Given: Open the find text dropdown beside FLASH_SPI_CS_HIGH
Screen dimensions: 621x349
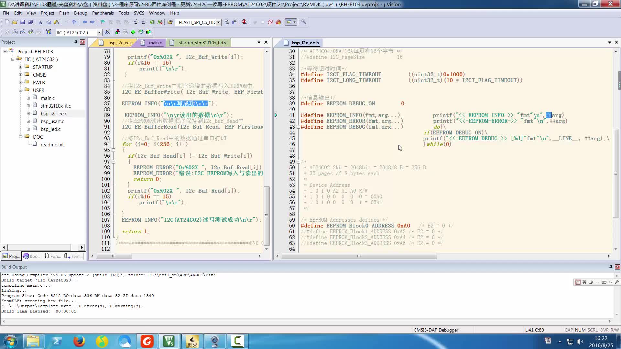Looking at the screenshot, I should tap(219, 22).
